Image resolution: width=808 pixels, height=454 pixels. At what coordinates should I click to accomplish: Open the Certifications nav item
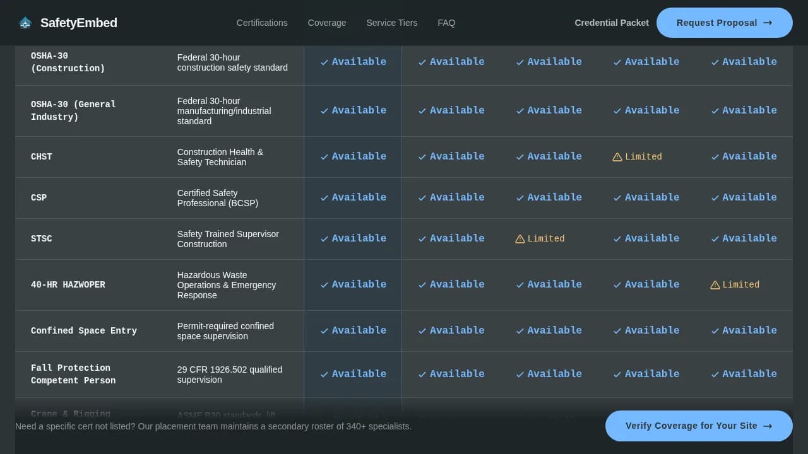(262, 23)
